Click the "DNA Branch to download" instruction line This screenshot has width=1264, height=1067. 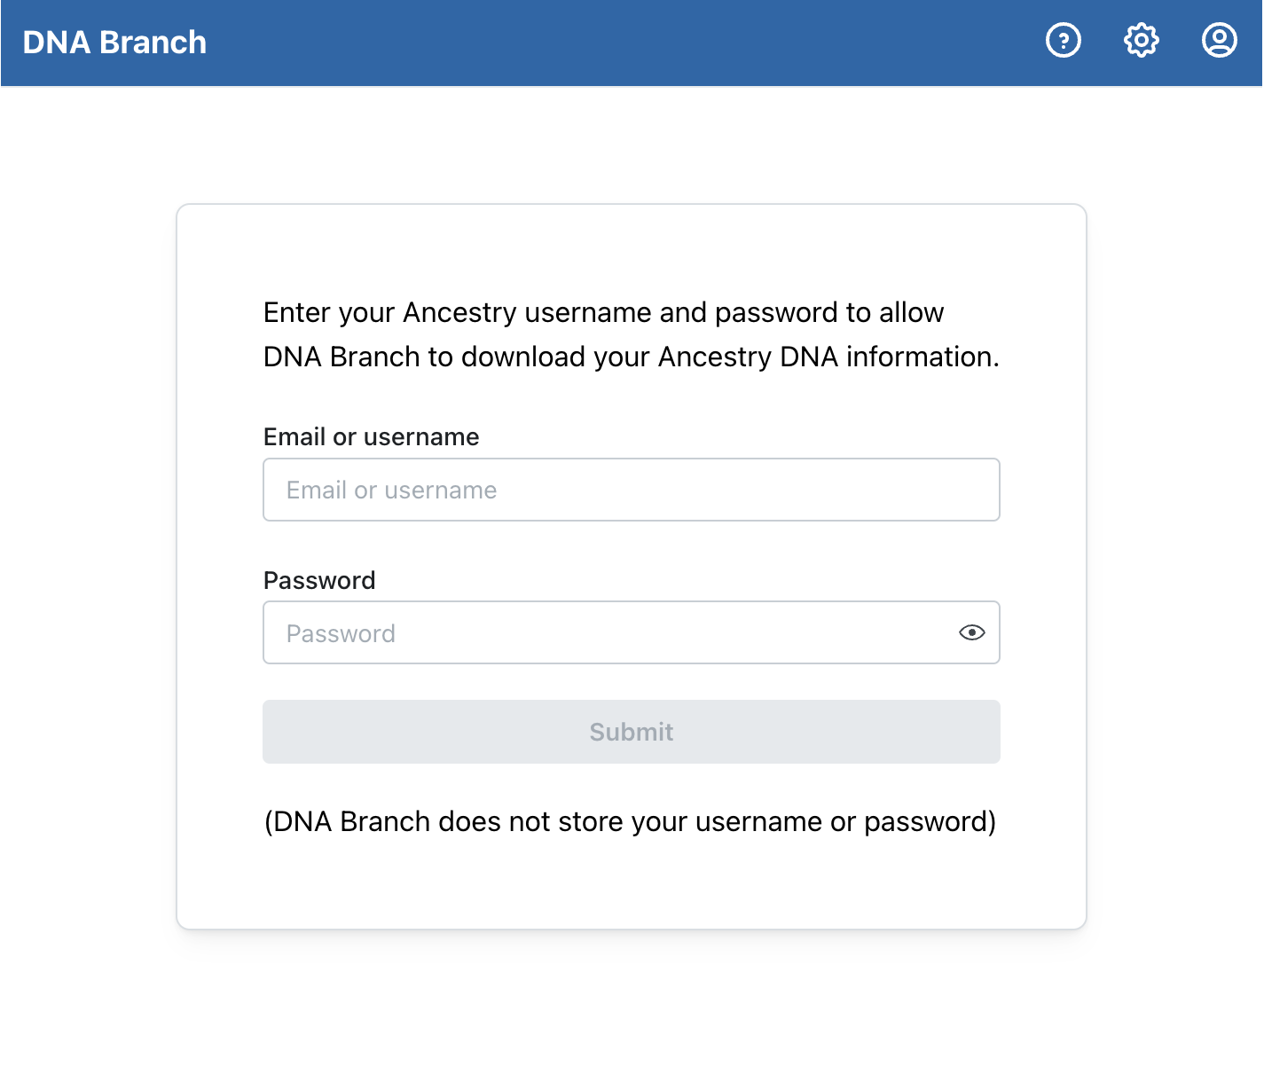[631, 357]
